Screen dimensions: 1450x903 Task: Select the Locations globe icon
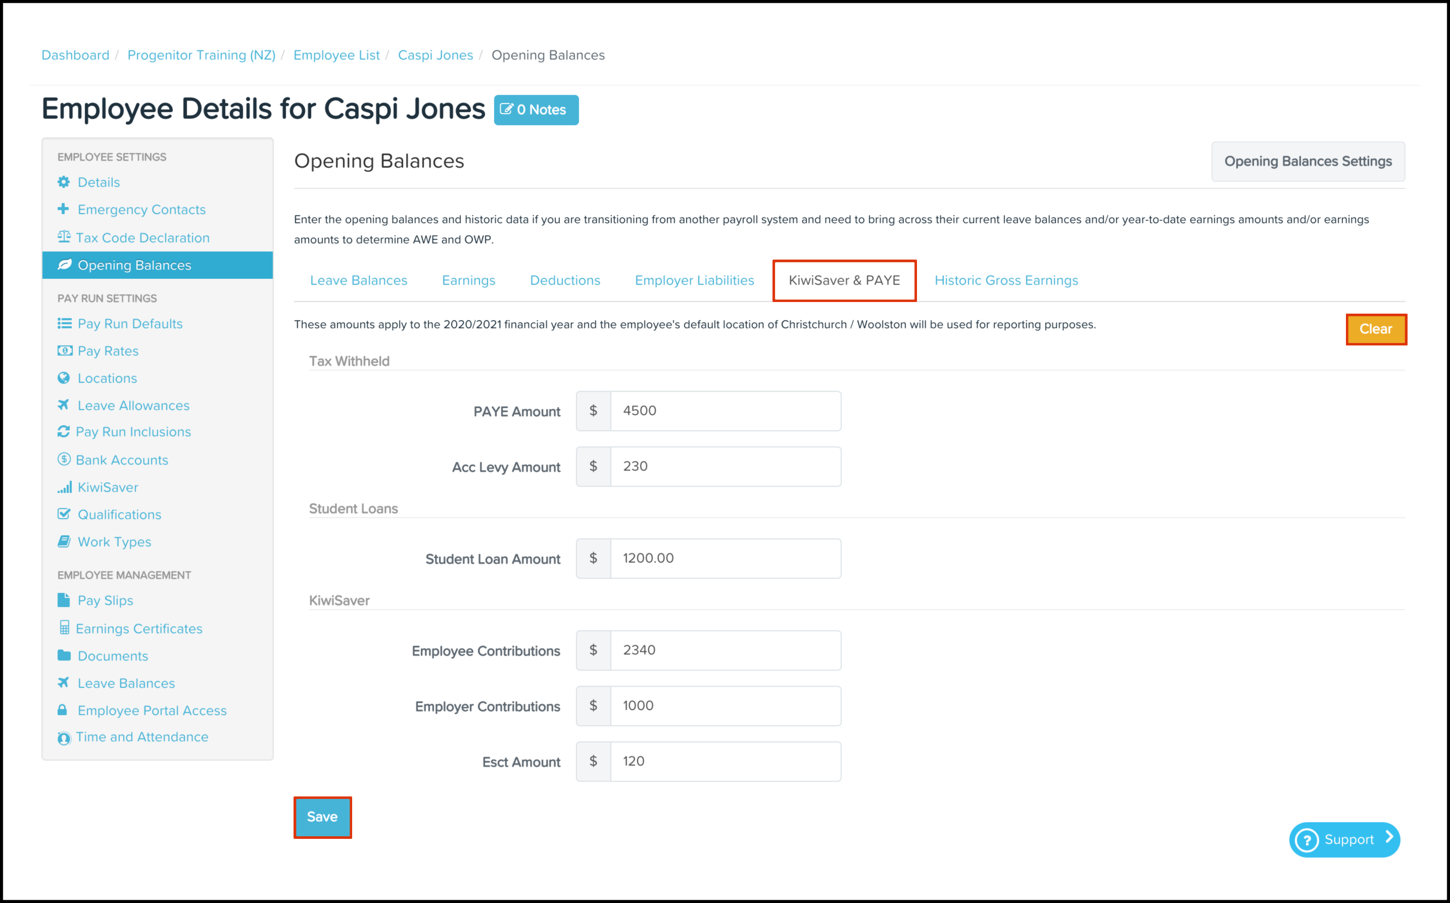64,377
